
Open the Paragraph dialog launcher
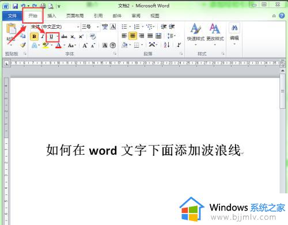181,54
